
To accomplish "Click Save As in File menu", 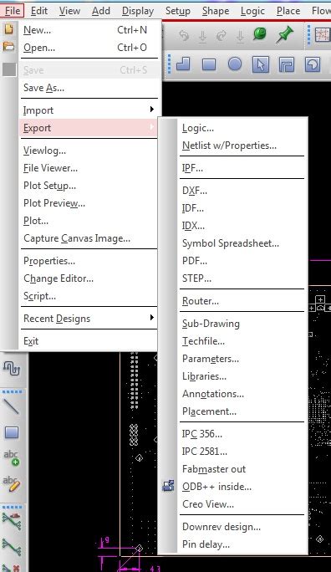I will (x=43, y=88).
